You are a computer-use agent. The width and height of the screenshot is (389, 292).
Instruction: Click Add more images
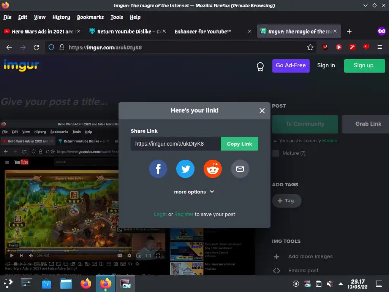pos(310,257)
